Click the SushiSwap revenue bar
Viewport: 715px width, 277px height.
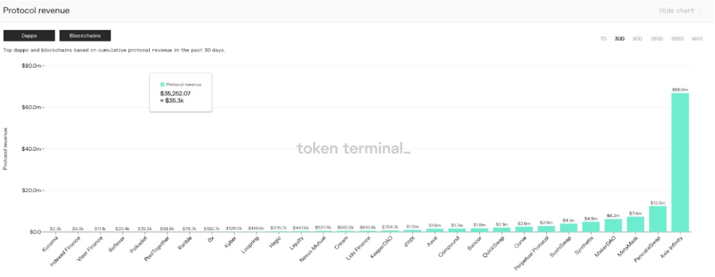569,227
